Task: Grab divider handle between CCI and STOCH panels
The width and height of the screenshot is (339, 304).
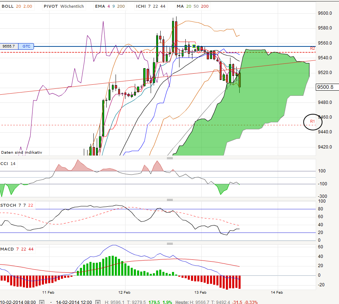Action: point(170,200)
